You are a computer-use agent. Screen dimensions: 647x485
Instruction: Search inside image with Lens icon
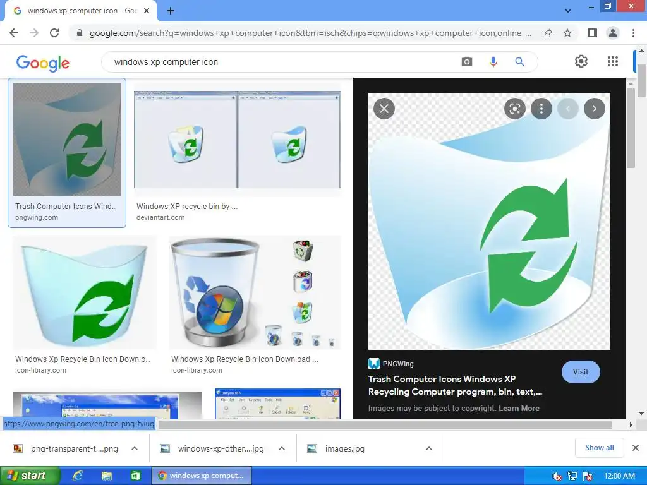tap(514, 109)
